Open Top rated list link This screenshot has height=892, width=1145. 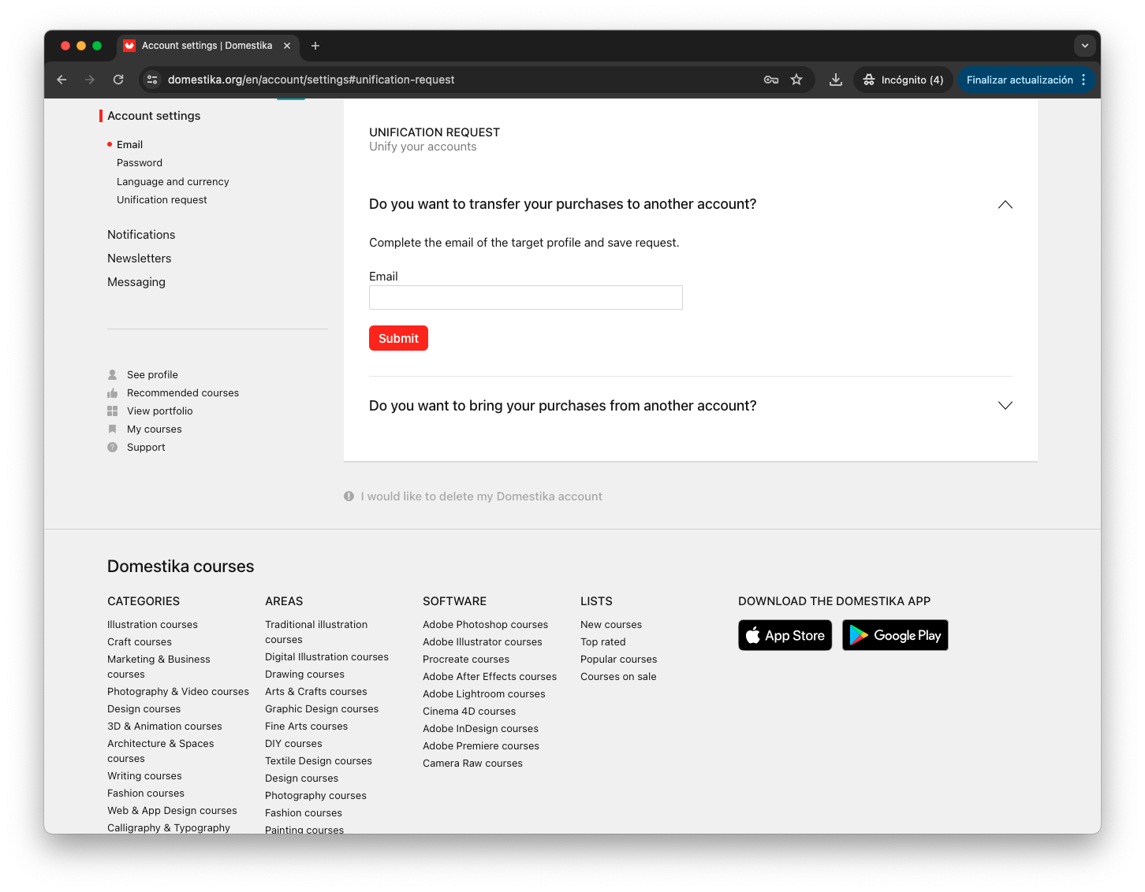click(x=603, y=642)
